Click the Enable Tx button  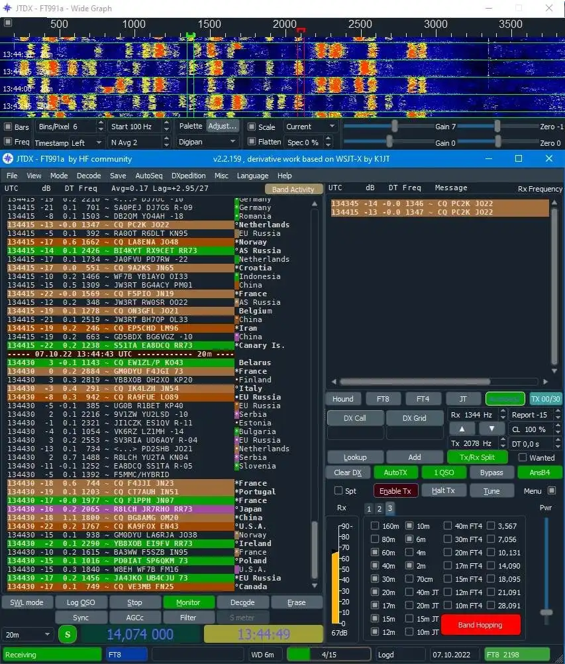[x=395, y=490]
